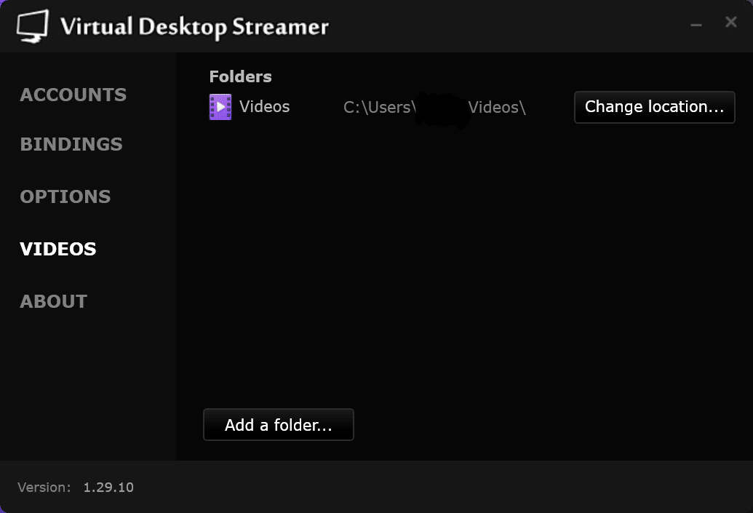Minimize the Virtual Desktop Streamer window
Image resolution: width=753 pixels, height=513 pixels.
click(696, 25)
